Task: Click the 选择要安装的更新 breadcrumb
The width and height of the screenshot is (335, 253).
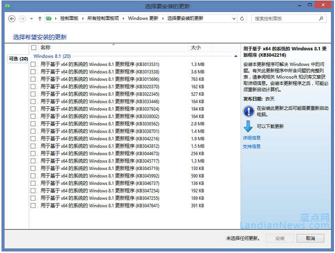Action: click(185, 19)
